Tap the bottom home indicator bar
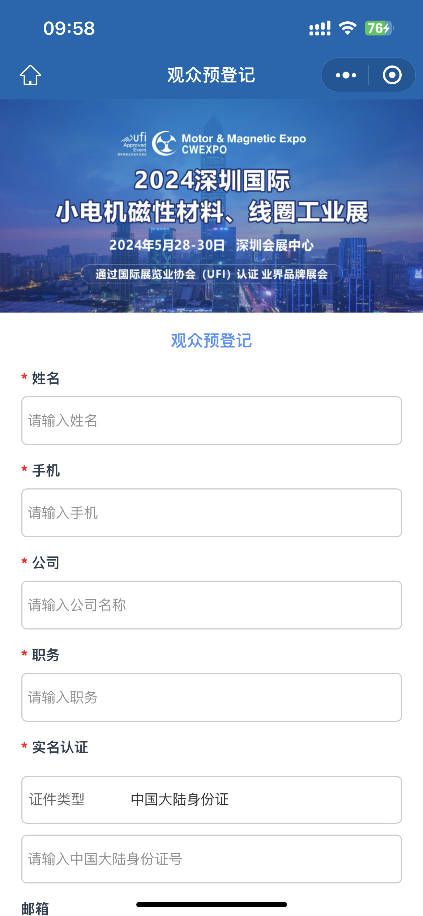This screenshot has height=916, width=423. [x=211, y=904]
